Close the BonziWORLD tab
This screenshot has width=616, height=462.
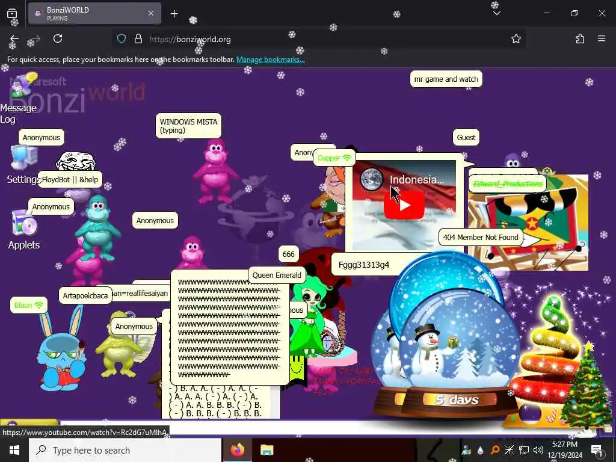click(x=151, y=13)
